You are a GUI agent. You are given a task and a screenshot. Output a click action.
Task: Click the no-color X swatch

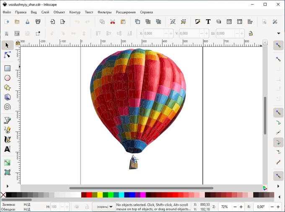(x=3, y=195)
